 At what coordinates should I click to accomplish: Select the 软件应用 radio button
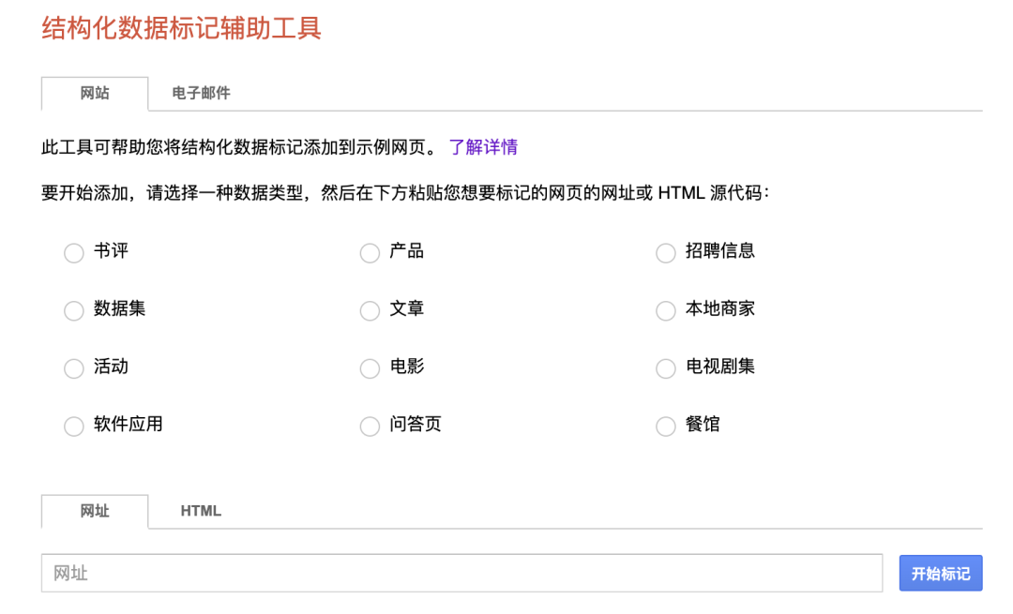[74, 427]
